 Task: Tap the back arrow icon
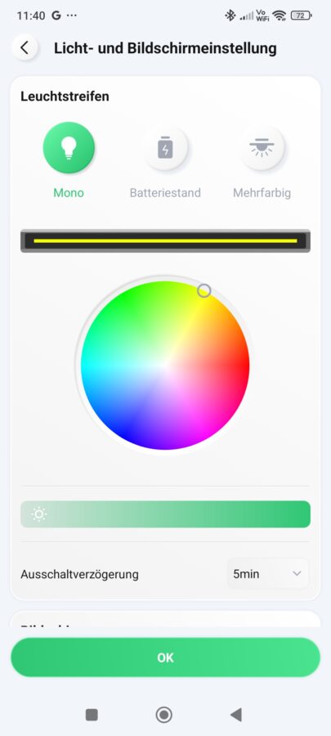[25, 47]
